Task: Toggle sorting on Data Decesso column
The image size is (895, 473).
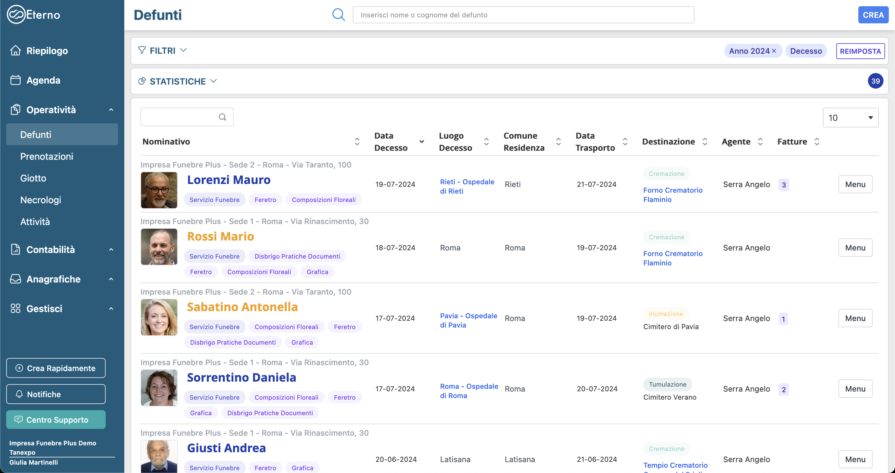Action: click(421, 141)
